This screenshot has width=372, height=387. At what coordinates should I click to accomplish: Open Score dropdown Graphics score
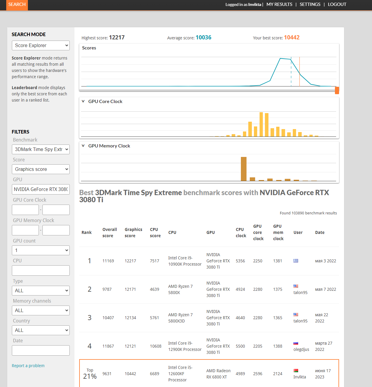[x=41, y=169]
